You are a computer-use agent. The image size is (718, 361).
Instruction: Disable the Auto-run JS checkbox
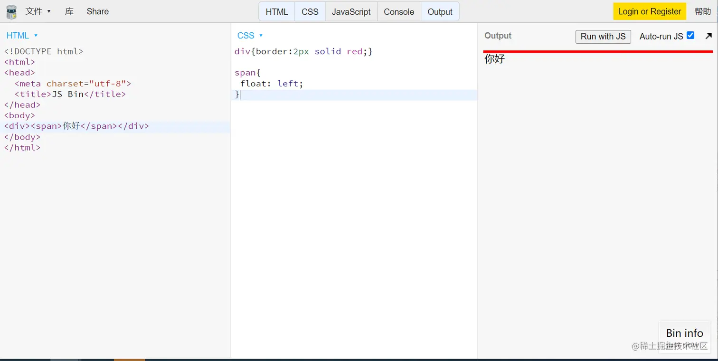[x=690, y=35]
